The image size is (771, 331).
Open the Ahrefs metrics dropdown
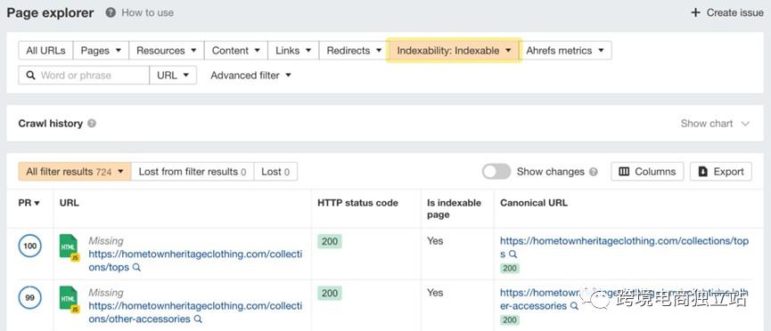(565, 51)
